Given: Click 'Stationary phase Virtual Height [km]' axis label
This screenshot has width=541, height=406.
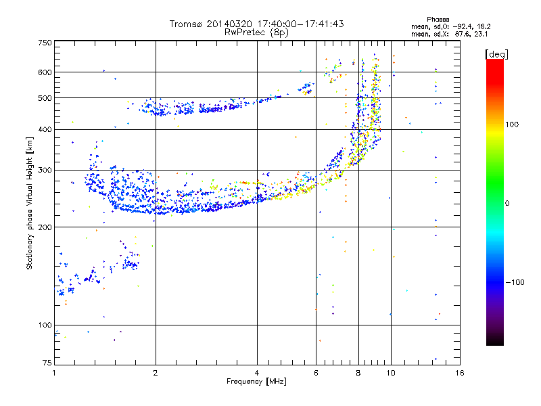Looking at the screenshot, I should click(x=29, y=203).
